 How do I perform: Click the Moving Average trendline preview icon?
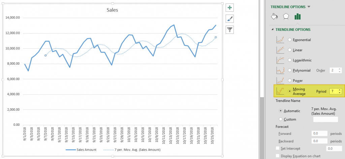(x=280, y=91)
